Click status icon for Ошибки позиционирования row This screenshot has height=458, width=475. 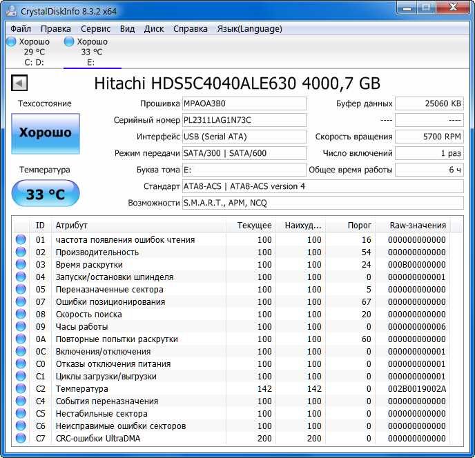(x=21, y=301)
